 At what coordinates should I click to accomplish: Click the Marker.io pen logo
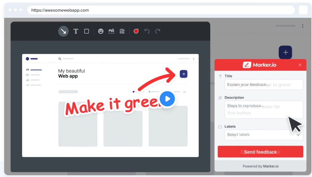246,65
